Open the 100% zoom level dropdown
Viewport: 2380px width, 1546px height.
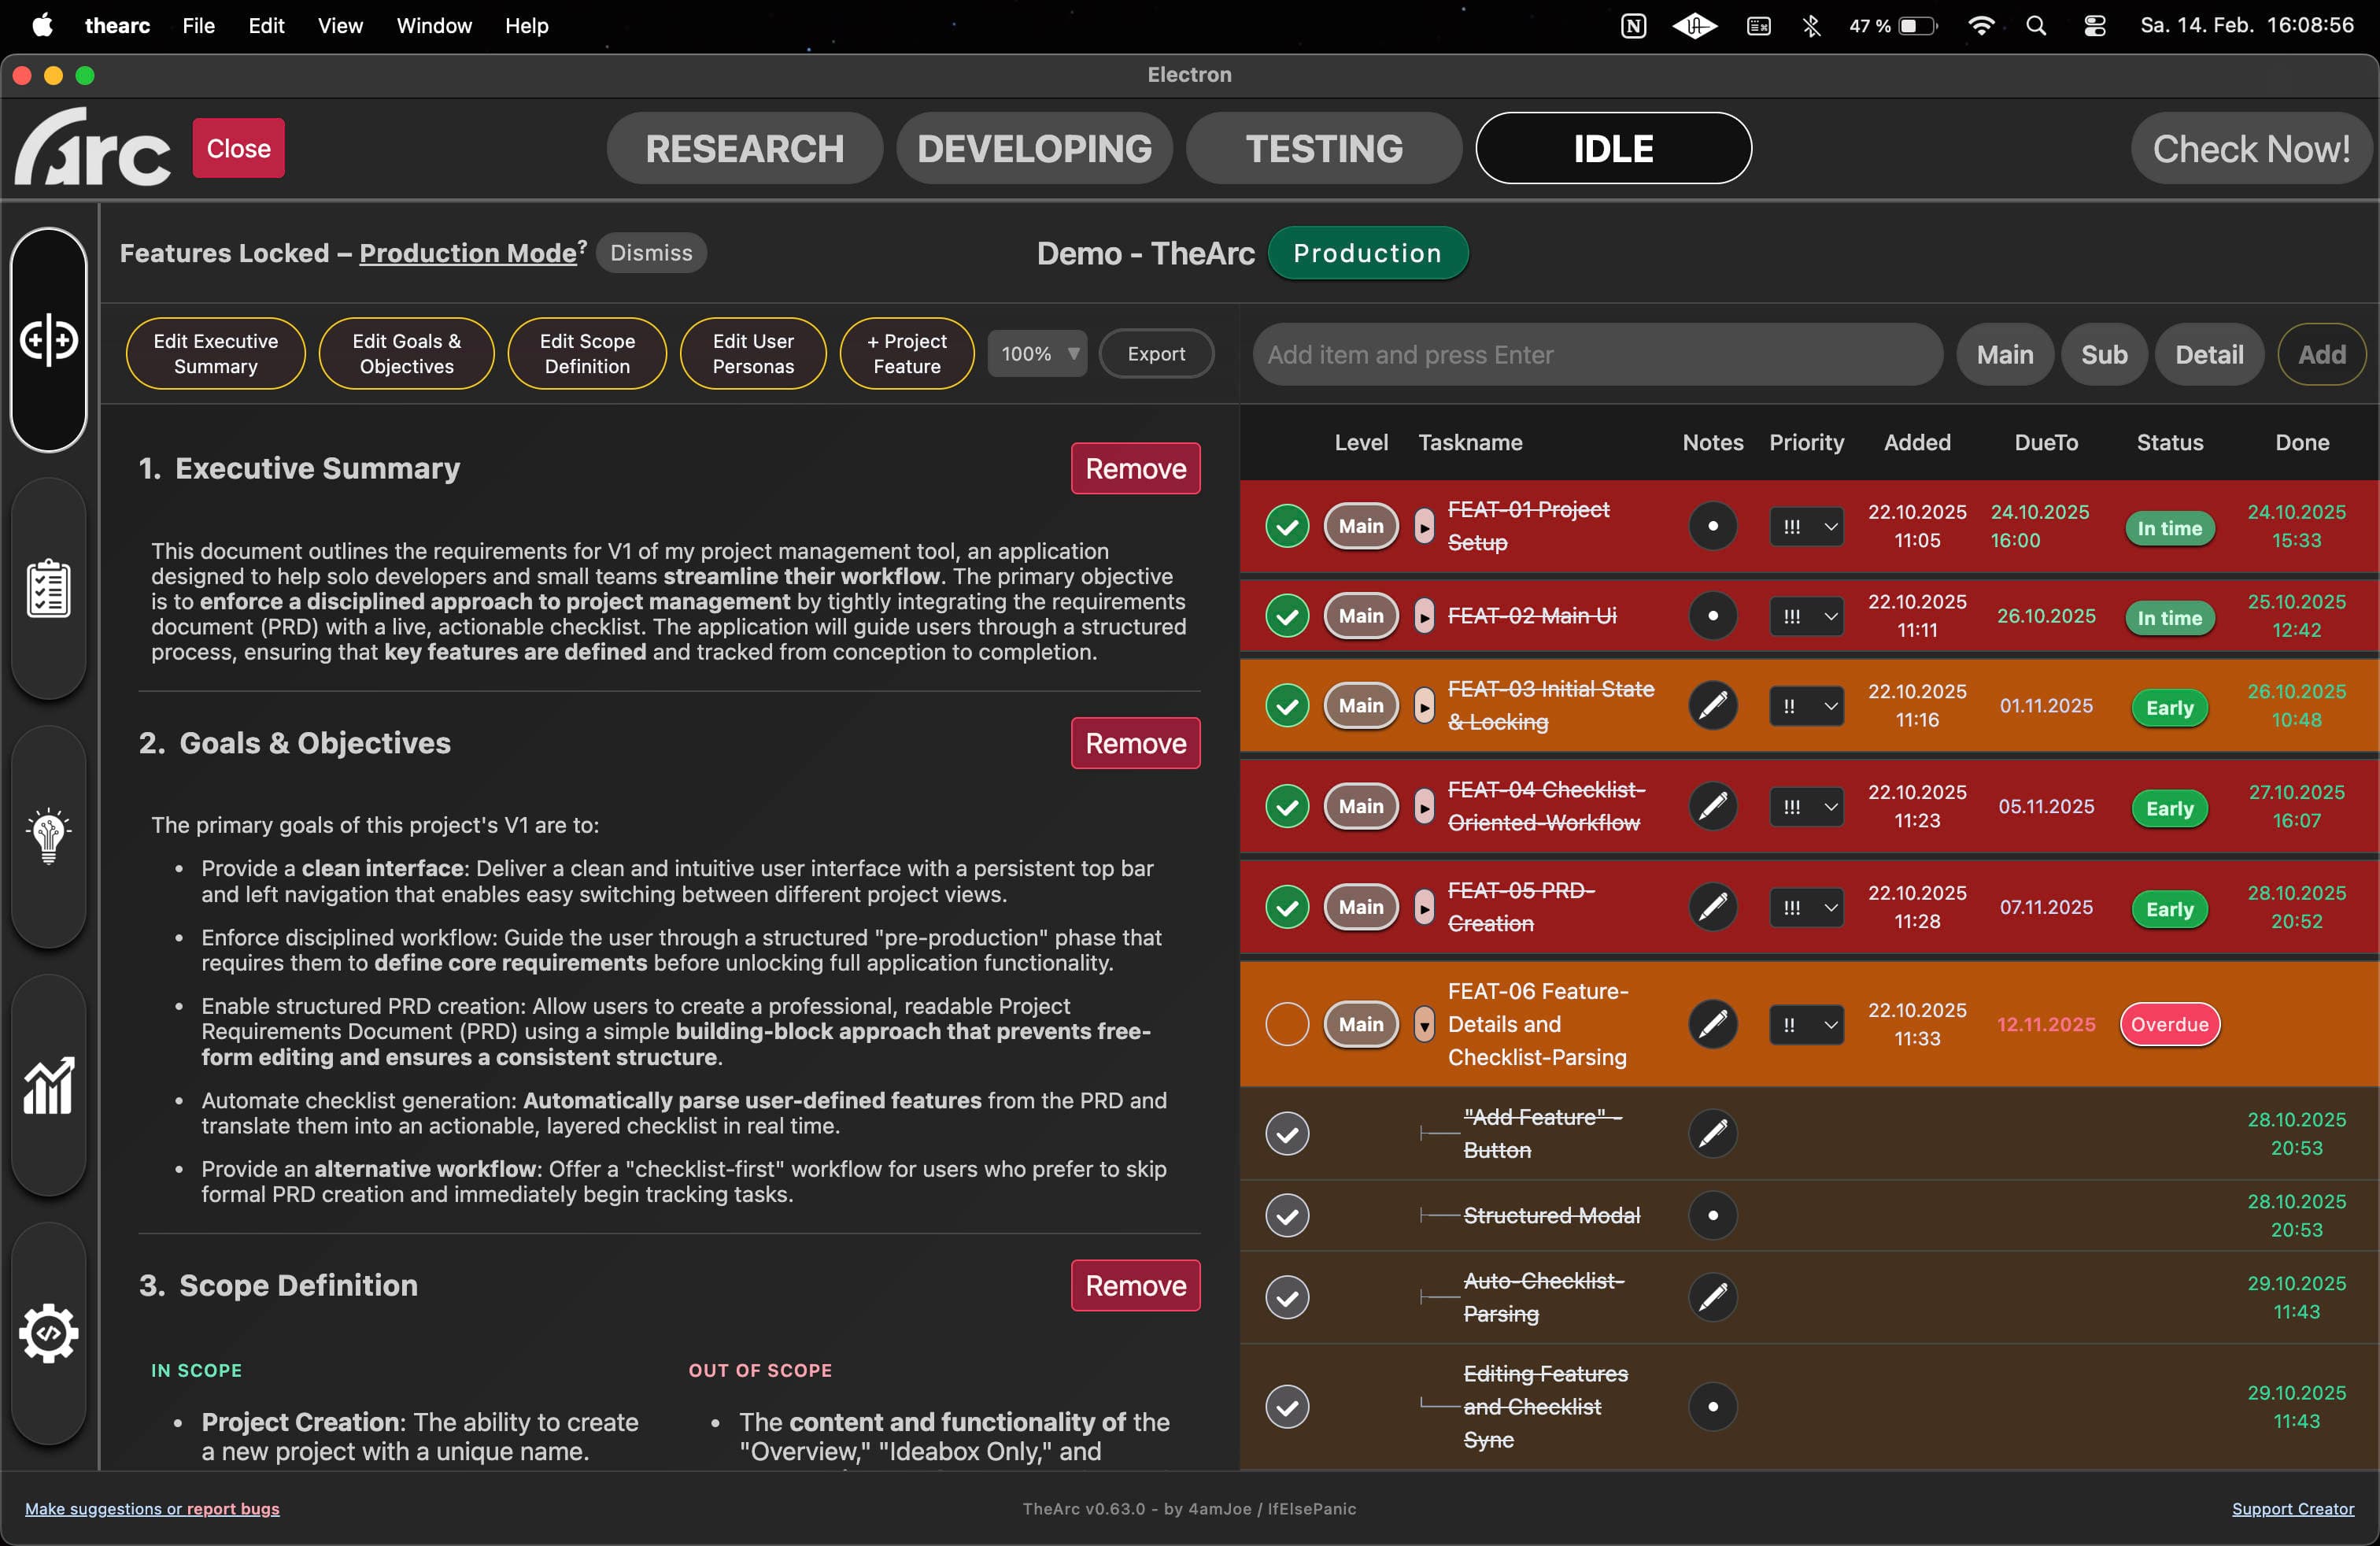coord(1037,354)
